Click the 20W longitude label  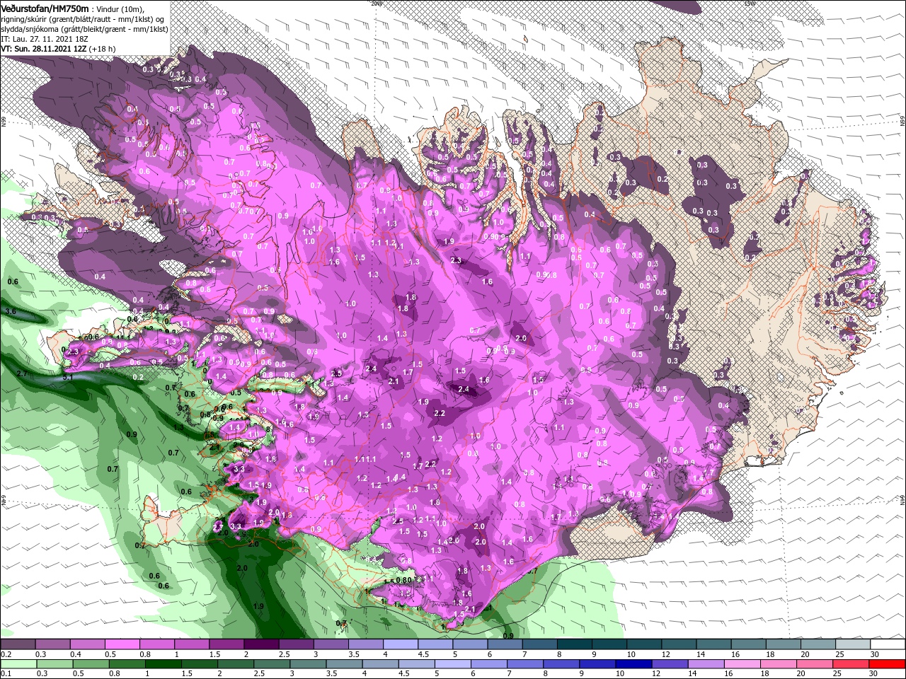(x=377, y=4)
